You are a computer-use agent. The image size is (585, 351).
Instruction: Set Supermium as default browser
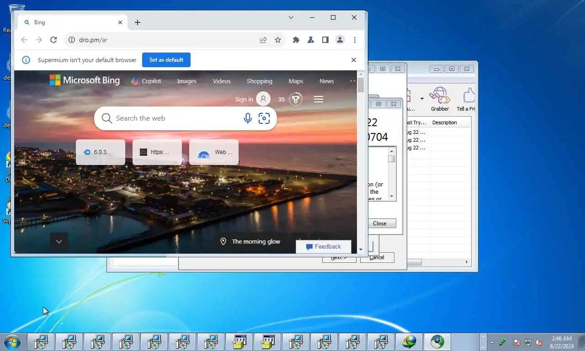166,60
